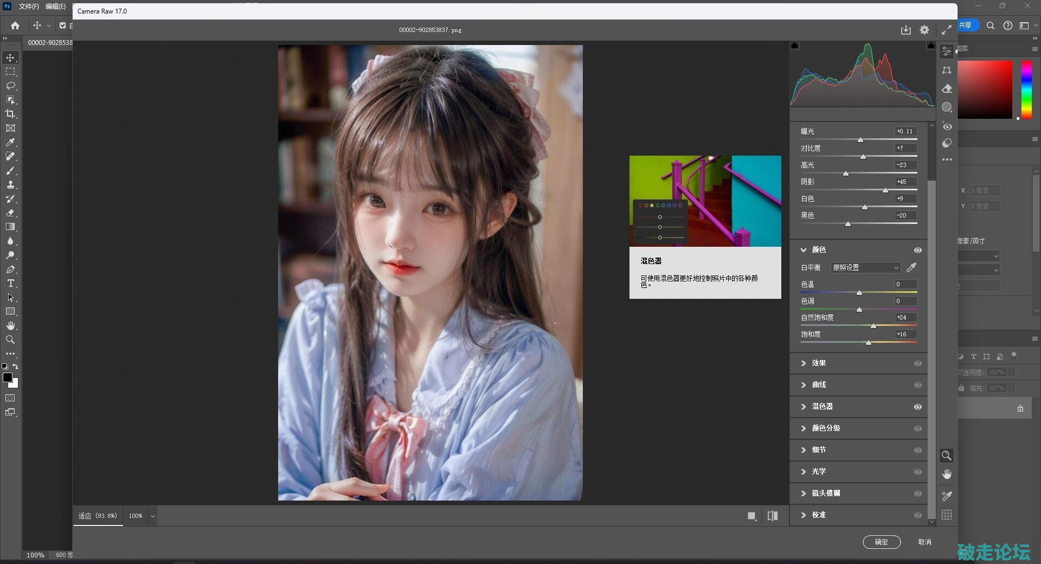Viewport: 1041px width, 564px height.
Task: Select the Zoom tool in Camera Raw
Action: pyautogui.click(x=947, y=456)
